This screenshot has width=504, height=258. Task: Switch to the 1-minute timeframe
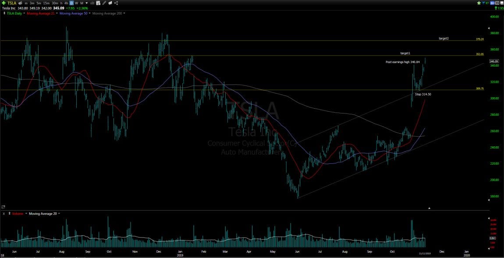coord(26,3)
